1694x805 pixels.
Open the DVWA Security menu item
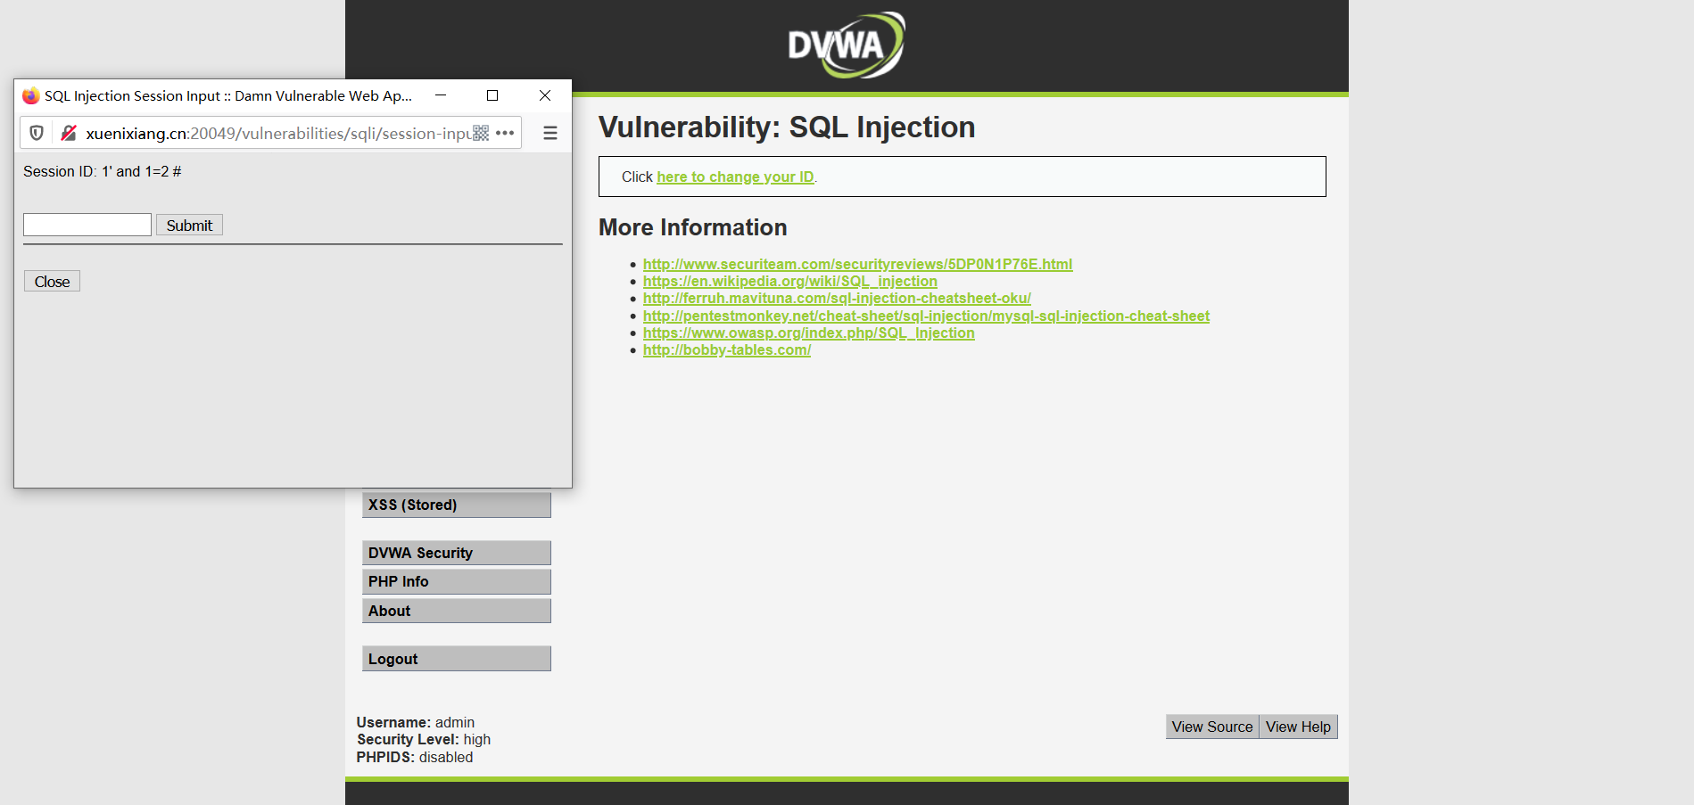[x=456, y=553]
